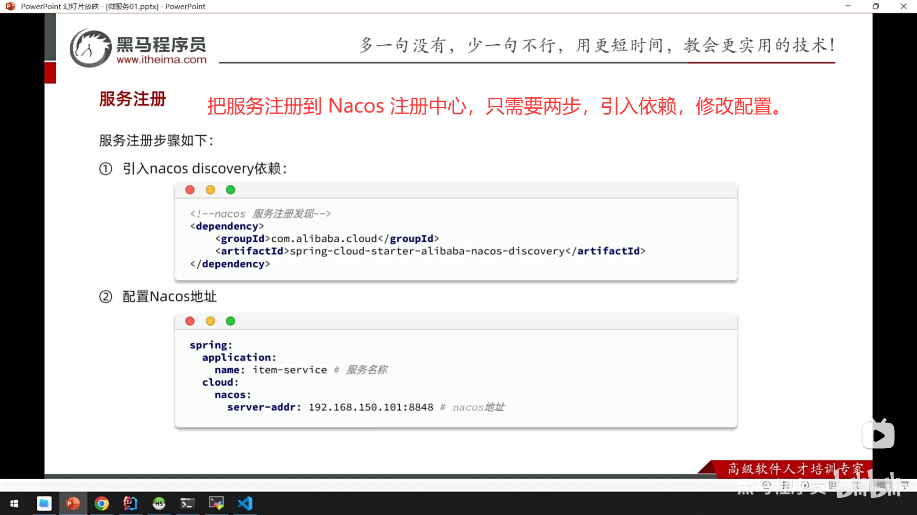Open the slide menu icon between navigation arrows

[786, 485]
